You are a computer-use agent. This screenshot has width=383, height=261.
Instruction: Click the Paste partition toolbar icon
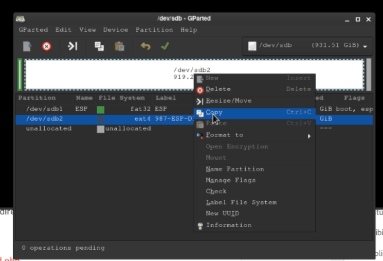coord(119,46)
